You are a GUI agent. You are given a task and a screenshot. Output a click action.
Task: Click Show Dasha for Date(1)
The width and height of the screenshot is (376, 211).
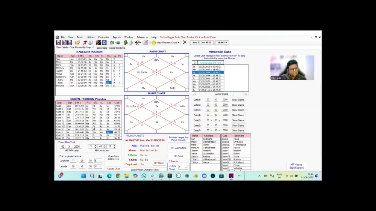coord(238,100)
